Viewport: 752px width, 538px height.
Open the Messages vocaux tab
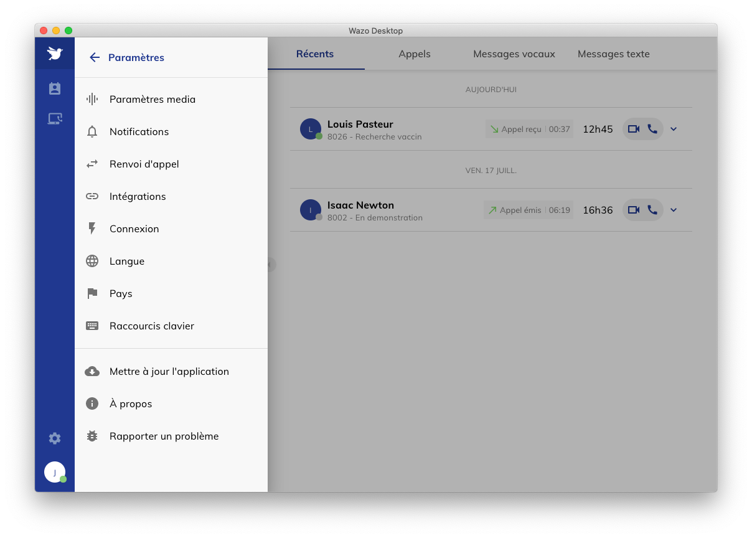click(514, 54)
